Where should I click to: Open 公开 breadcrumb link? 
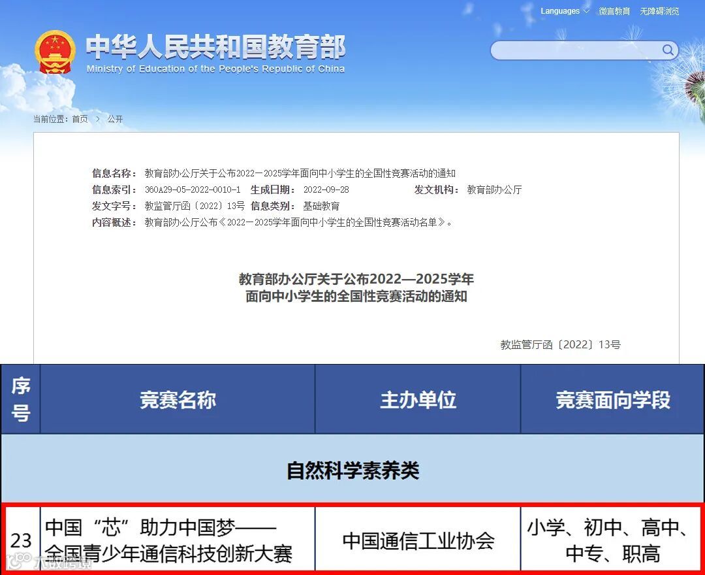point(115,119)
